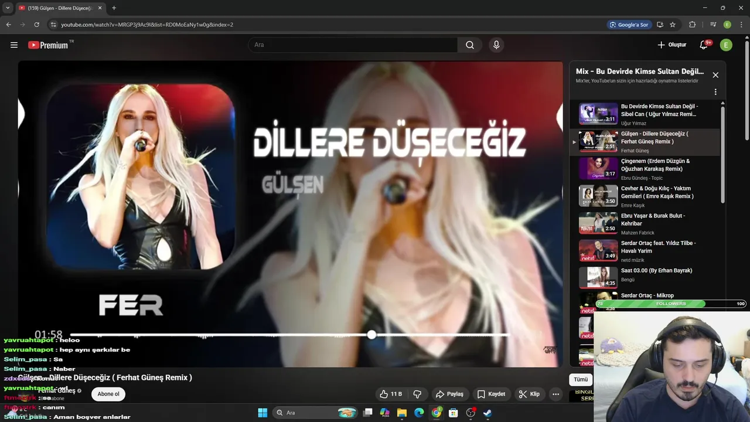Open Microsoft Store from the taskbar
This screenshot has width=750, height=422.
453,413
